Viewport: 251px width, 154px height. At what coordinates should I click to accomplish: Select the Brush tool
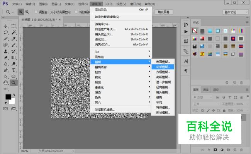tap(14, 45)
